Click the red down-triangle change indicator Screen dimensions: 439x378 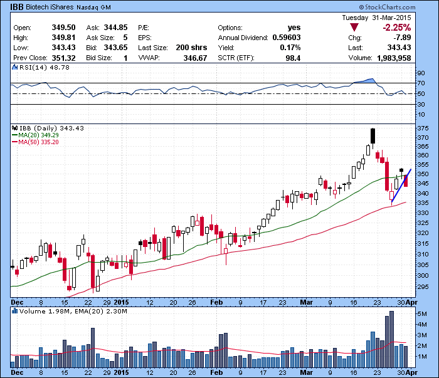pos(354,28)
